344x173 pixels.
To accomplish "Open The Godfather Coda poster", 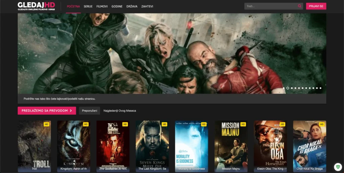I will tap(113, 146).
